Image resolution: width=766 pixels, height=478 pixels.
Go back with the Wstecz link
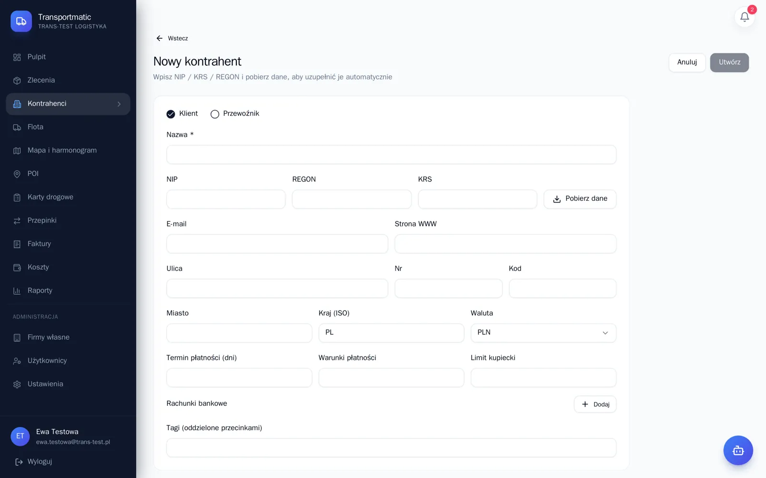[x=172, y=38]
